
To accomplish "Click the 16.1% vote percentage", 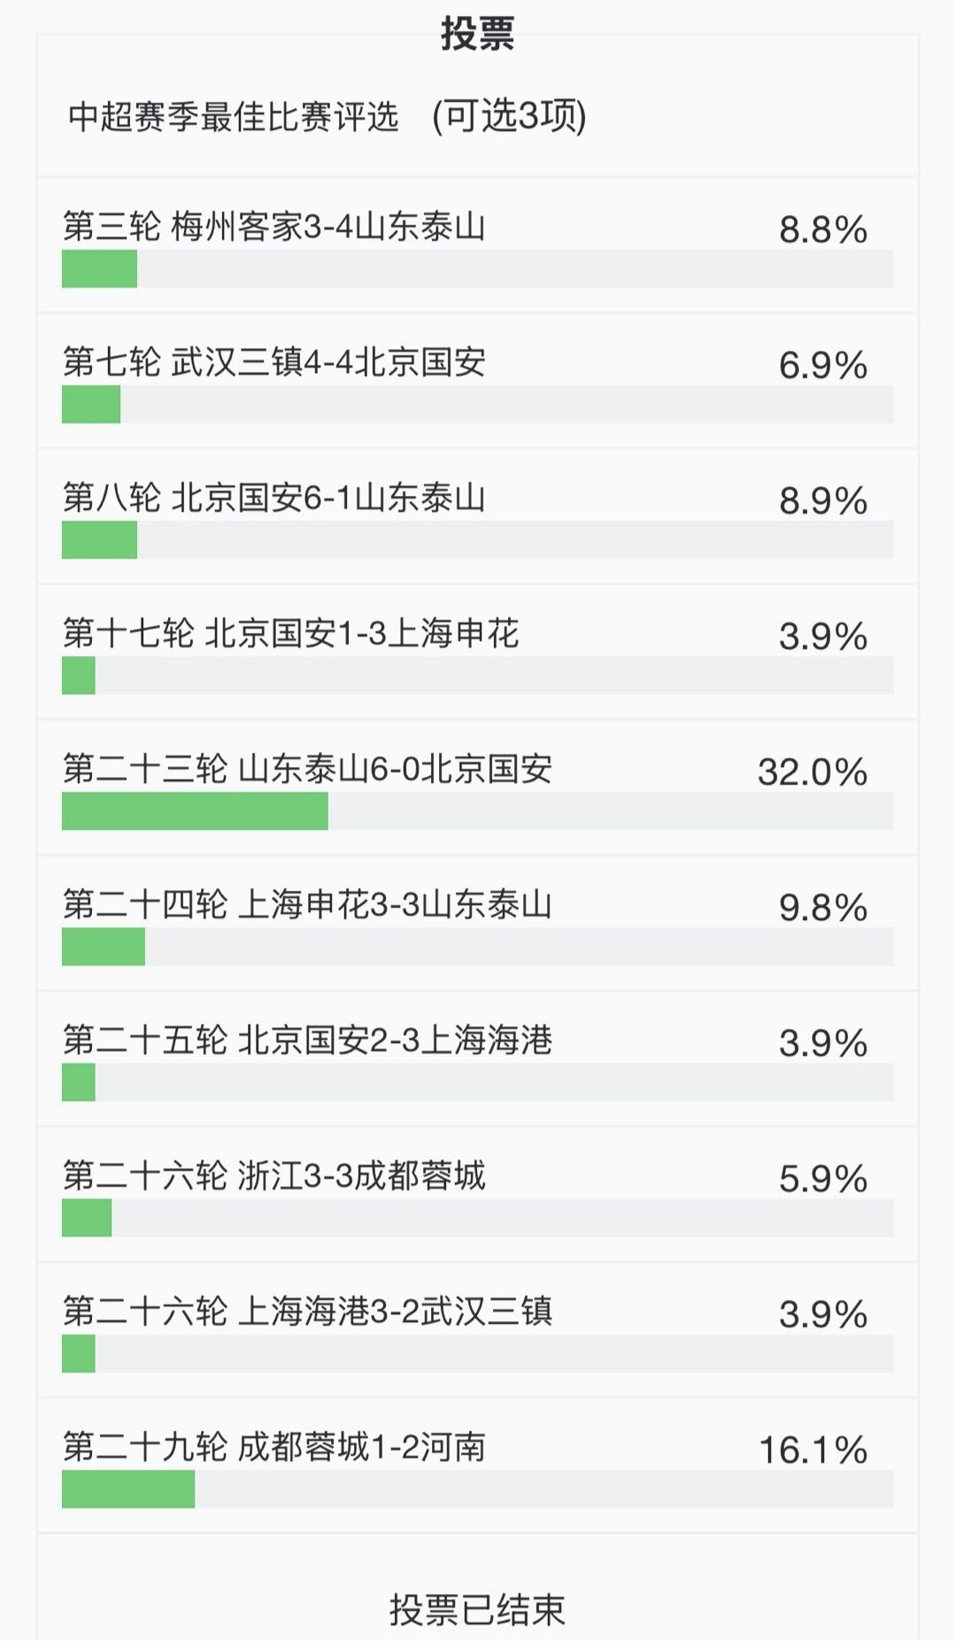I will [813, 1451].
